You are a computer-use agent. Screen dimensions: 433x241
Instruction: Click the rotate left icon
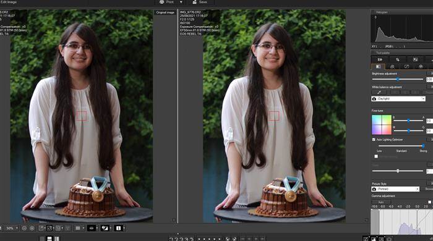coord(228,239)
